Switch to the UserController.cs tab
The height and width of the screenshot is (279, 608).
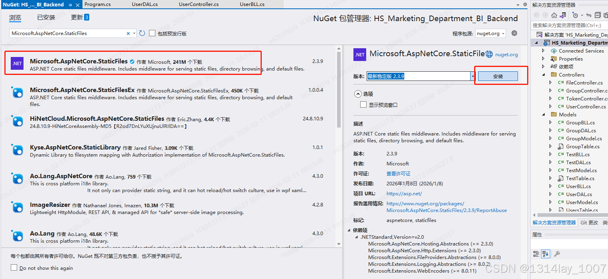point(199,4)
